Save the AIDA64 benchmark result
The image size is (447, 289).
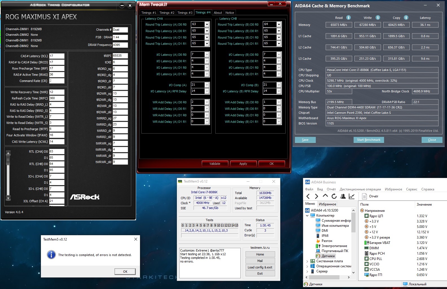(x=305, y=140)
